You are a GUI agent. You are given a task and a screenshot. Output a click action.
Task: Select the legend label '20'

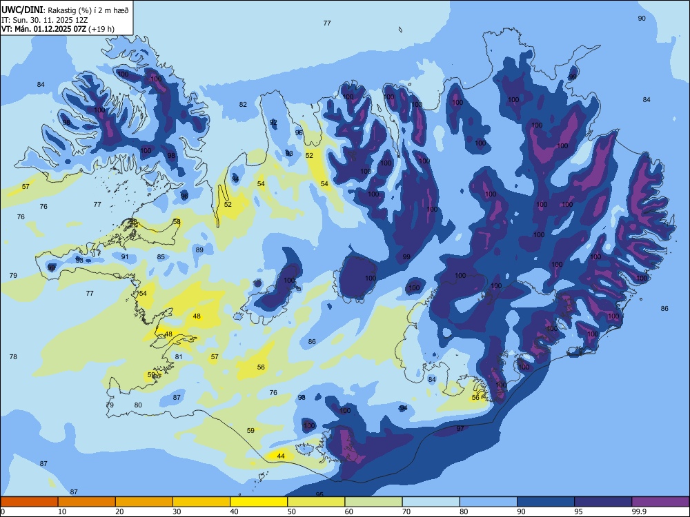(119, 511)
